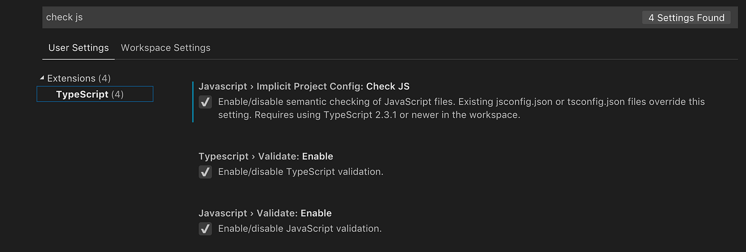Disable the TypeScript validation checkbox

[x=205, y=172]
